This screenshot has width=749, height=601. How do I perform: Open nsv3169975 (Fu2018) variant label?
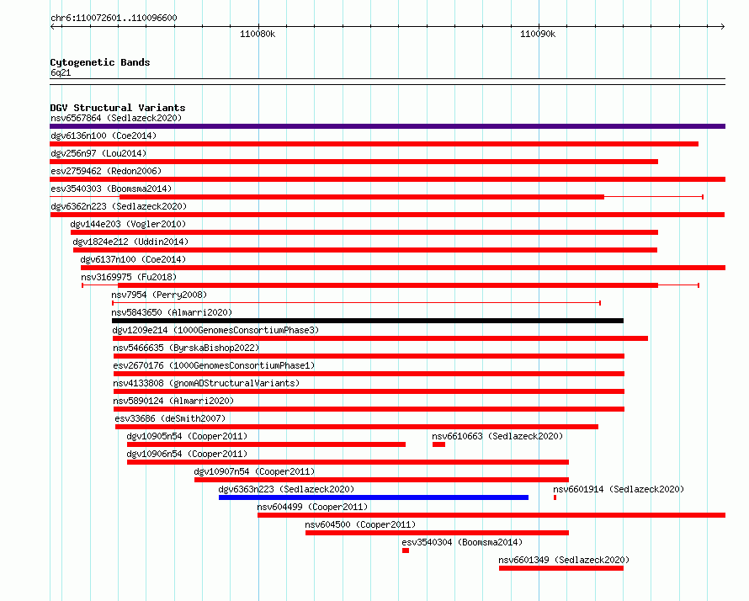[129, 277]
